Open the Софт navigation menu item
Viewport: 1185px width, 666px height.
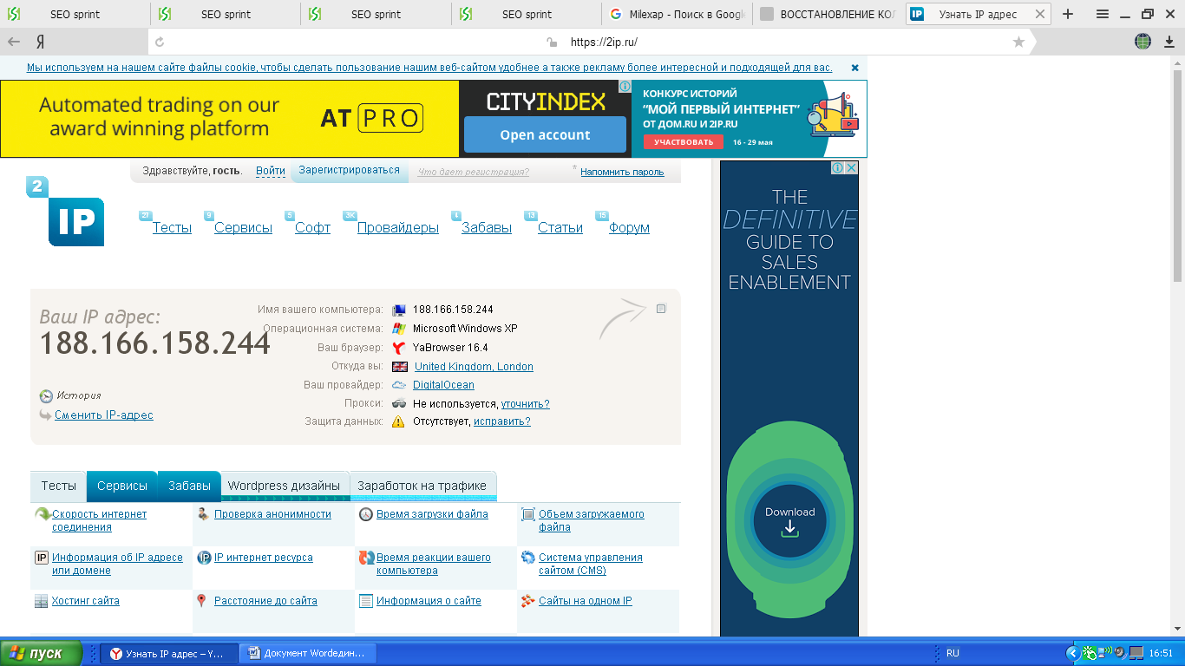(x=312, y=228)
